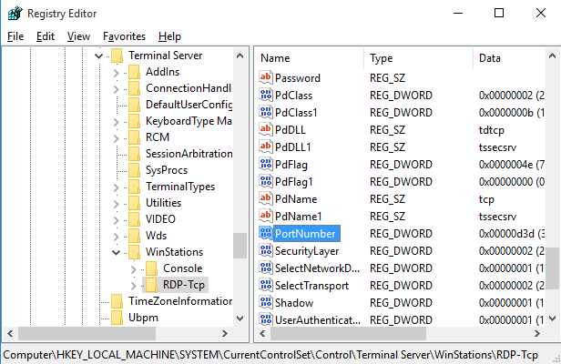Open the Edit menu

tap(46, 36)
